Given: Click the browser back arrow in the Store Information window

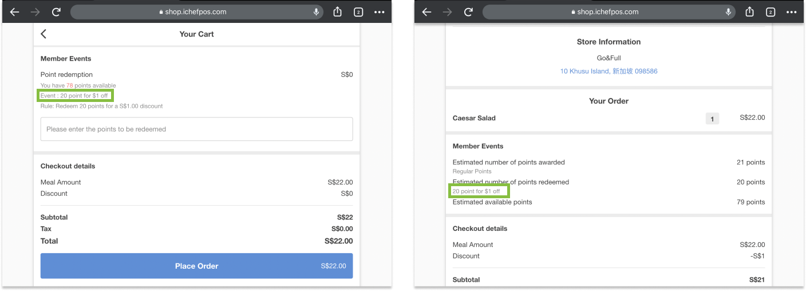Looking at the screenshot, I should [x=427, y=12].
